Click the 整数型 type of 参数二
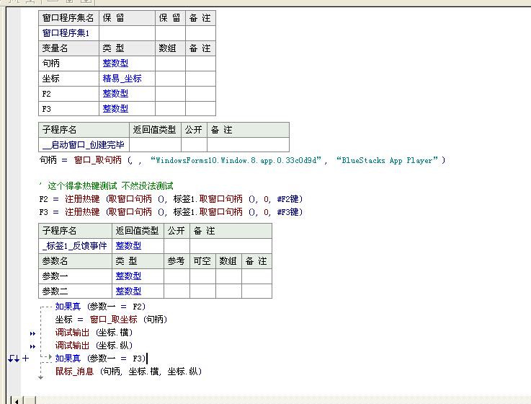The image size is (531, 404). (128, 291)
